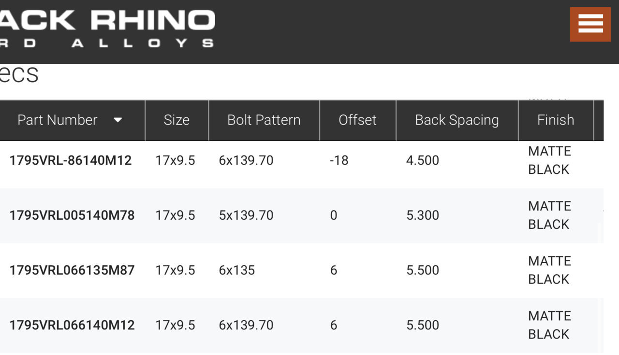Image resolution: width=619 pixels, height=355 pixels.
Task: Click the Finish column header
Action: pyautogui.click(x=556, y=120)
